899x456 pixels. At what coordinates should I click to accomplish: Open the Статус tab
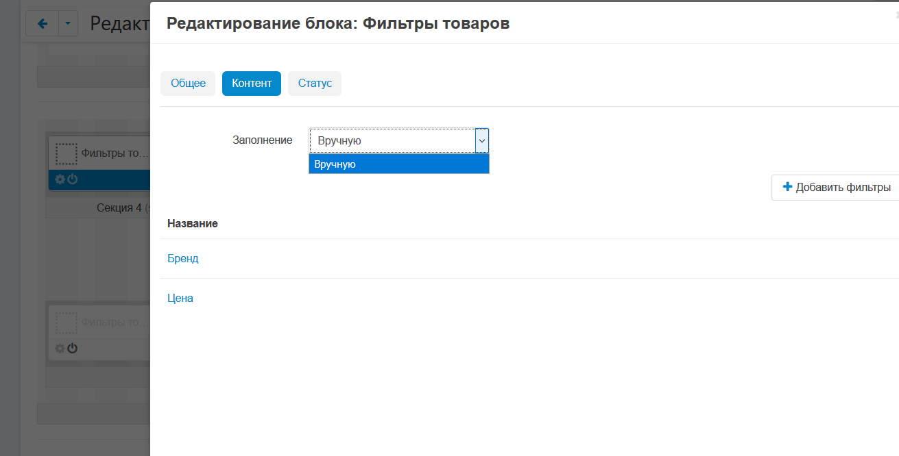click(315, 84)
